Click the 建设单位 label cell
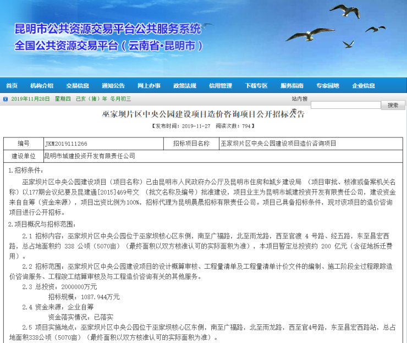This screenshot has height=343, width=407. (x=24, y=156)
